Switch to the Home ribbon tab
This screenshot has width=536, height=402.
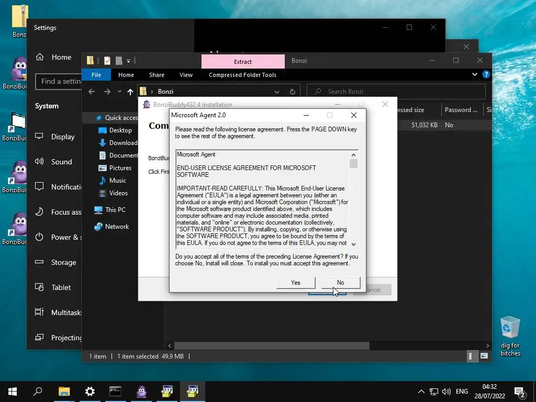point(126,75)
